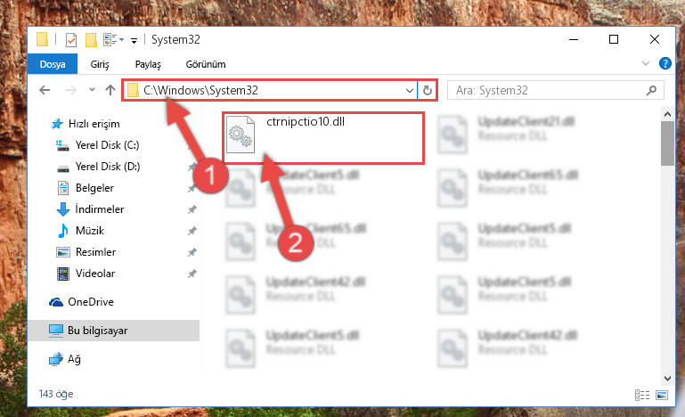The height and width of the screenshot is (417, 685).
Task: Select Yerel Disk (C:) in sidebar
Action: tap(107, 145)
